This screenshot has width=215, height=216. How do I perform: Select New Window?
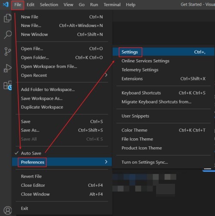click(62, 34)
